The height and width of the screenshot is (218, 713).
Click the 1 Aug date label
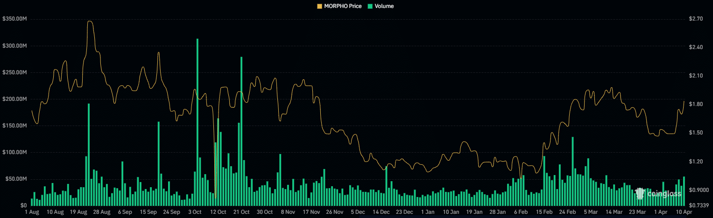(x=32, y=212)
